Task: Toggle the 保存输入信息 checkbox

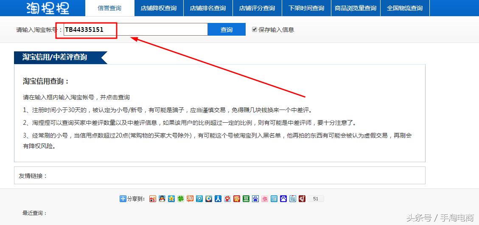Action: [x=255, y=29]
